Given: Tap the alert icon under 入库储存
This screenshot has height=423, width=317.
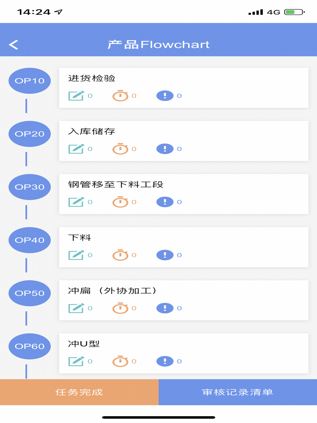Looking at the screenshot, I should [x=165, y=149].
